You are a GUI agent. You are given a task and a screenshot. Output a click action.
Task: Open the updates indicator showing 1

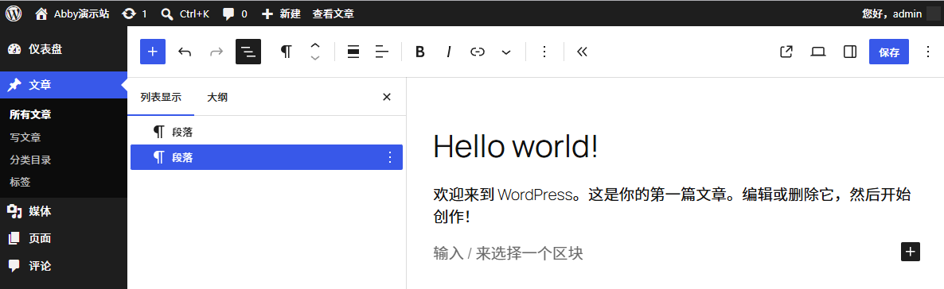tap(134, 13)
